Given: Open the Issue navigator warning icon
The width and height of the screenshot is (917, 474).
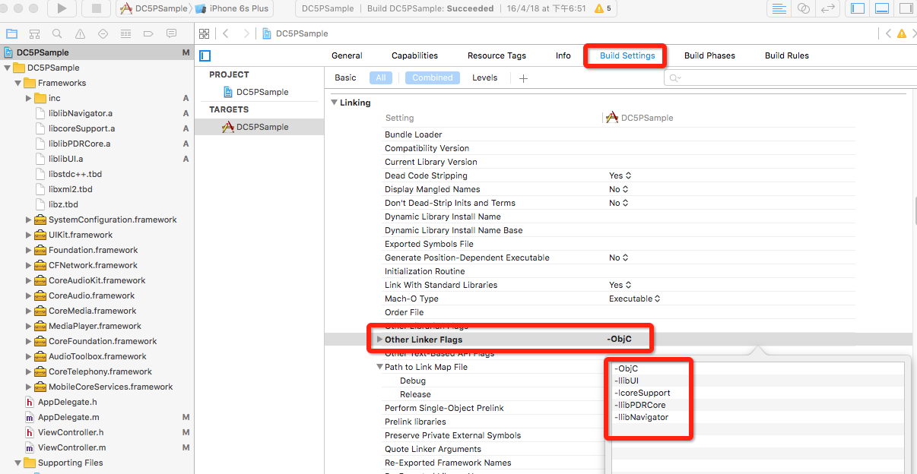Looking at the screenshot, I should point(80,34).
